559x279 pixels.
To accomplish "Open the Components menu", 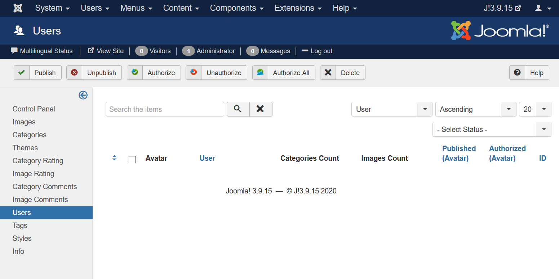I will pos(237,8).
